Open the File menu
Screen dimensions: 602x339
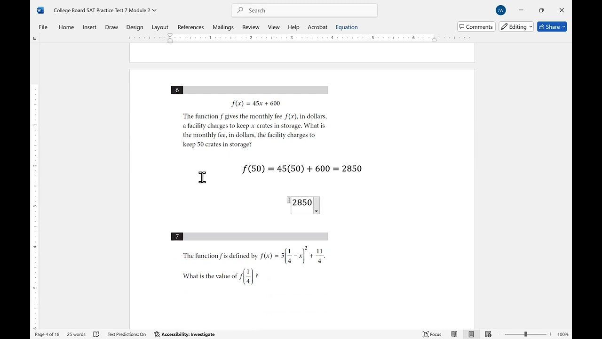pyautogui.click(x=43, y=27)
